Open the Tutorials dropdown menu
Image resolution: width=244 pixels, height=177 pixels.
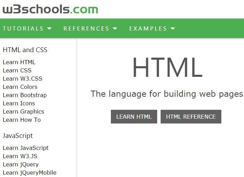point(27,28)
